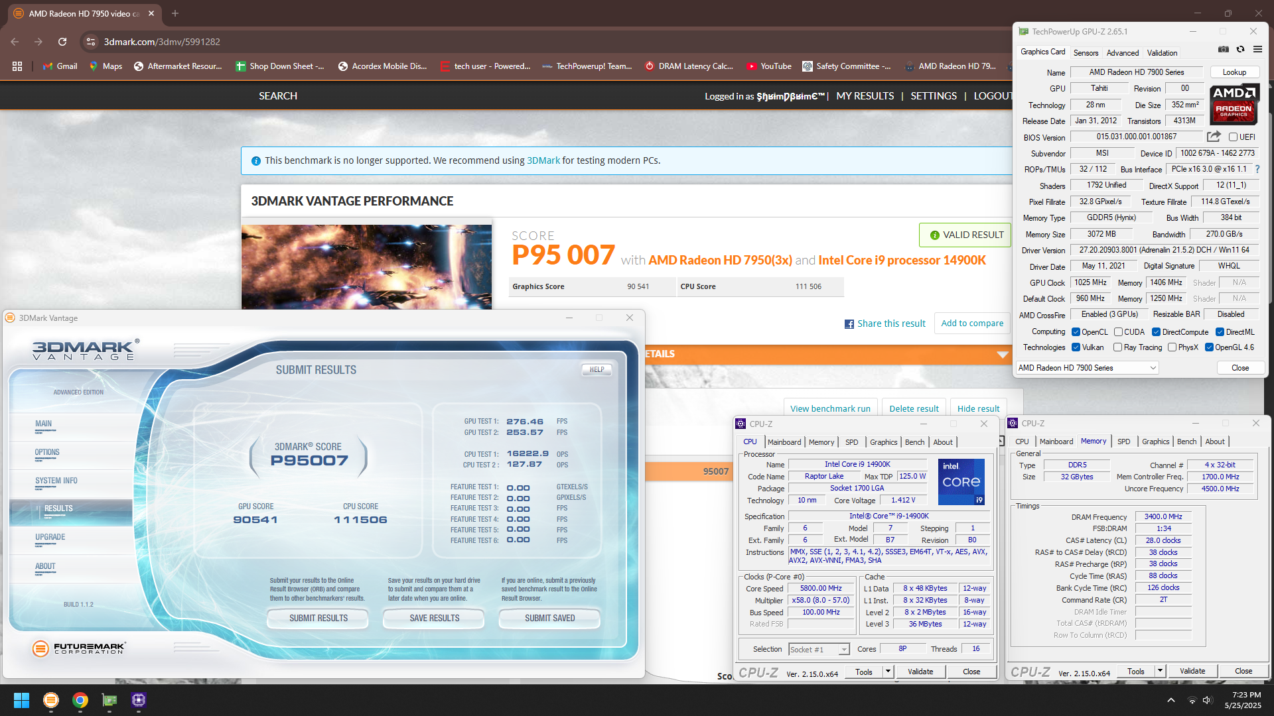1274x716 pixels.
Task: Click Add to compare button
Action: click(x=972, y=324)
